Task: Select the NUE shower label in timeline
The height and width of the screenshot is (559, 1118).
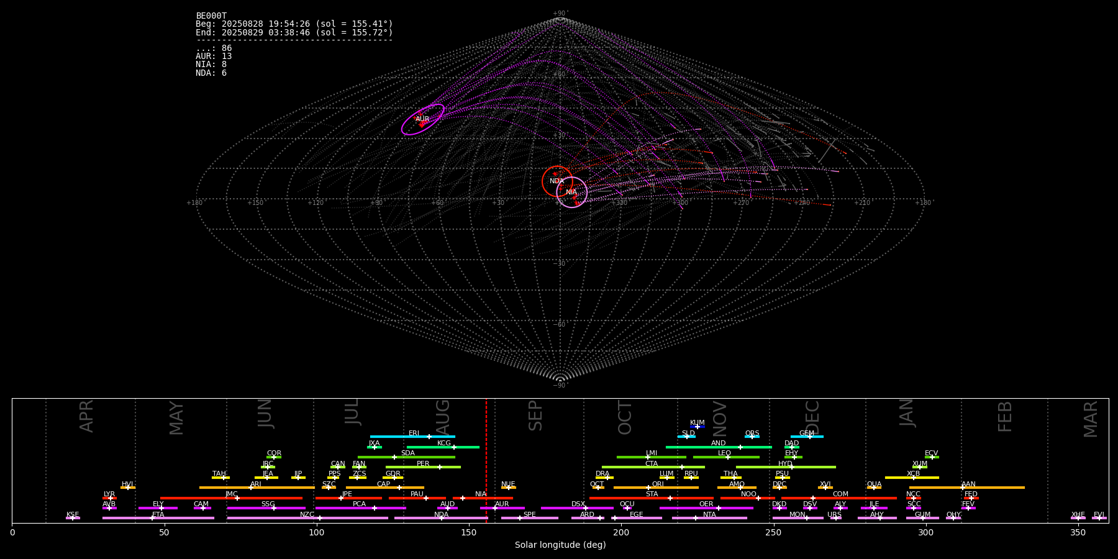Action: tap(509, 484)
